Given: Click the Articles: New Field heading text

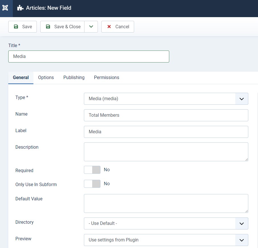Looking at the screenshot, I should [49, 8].
